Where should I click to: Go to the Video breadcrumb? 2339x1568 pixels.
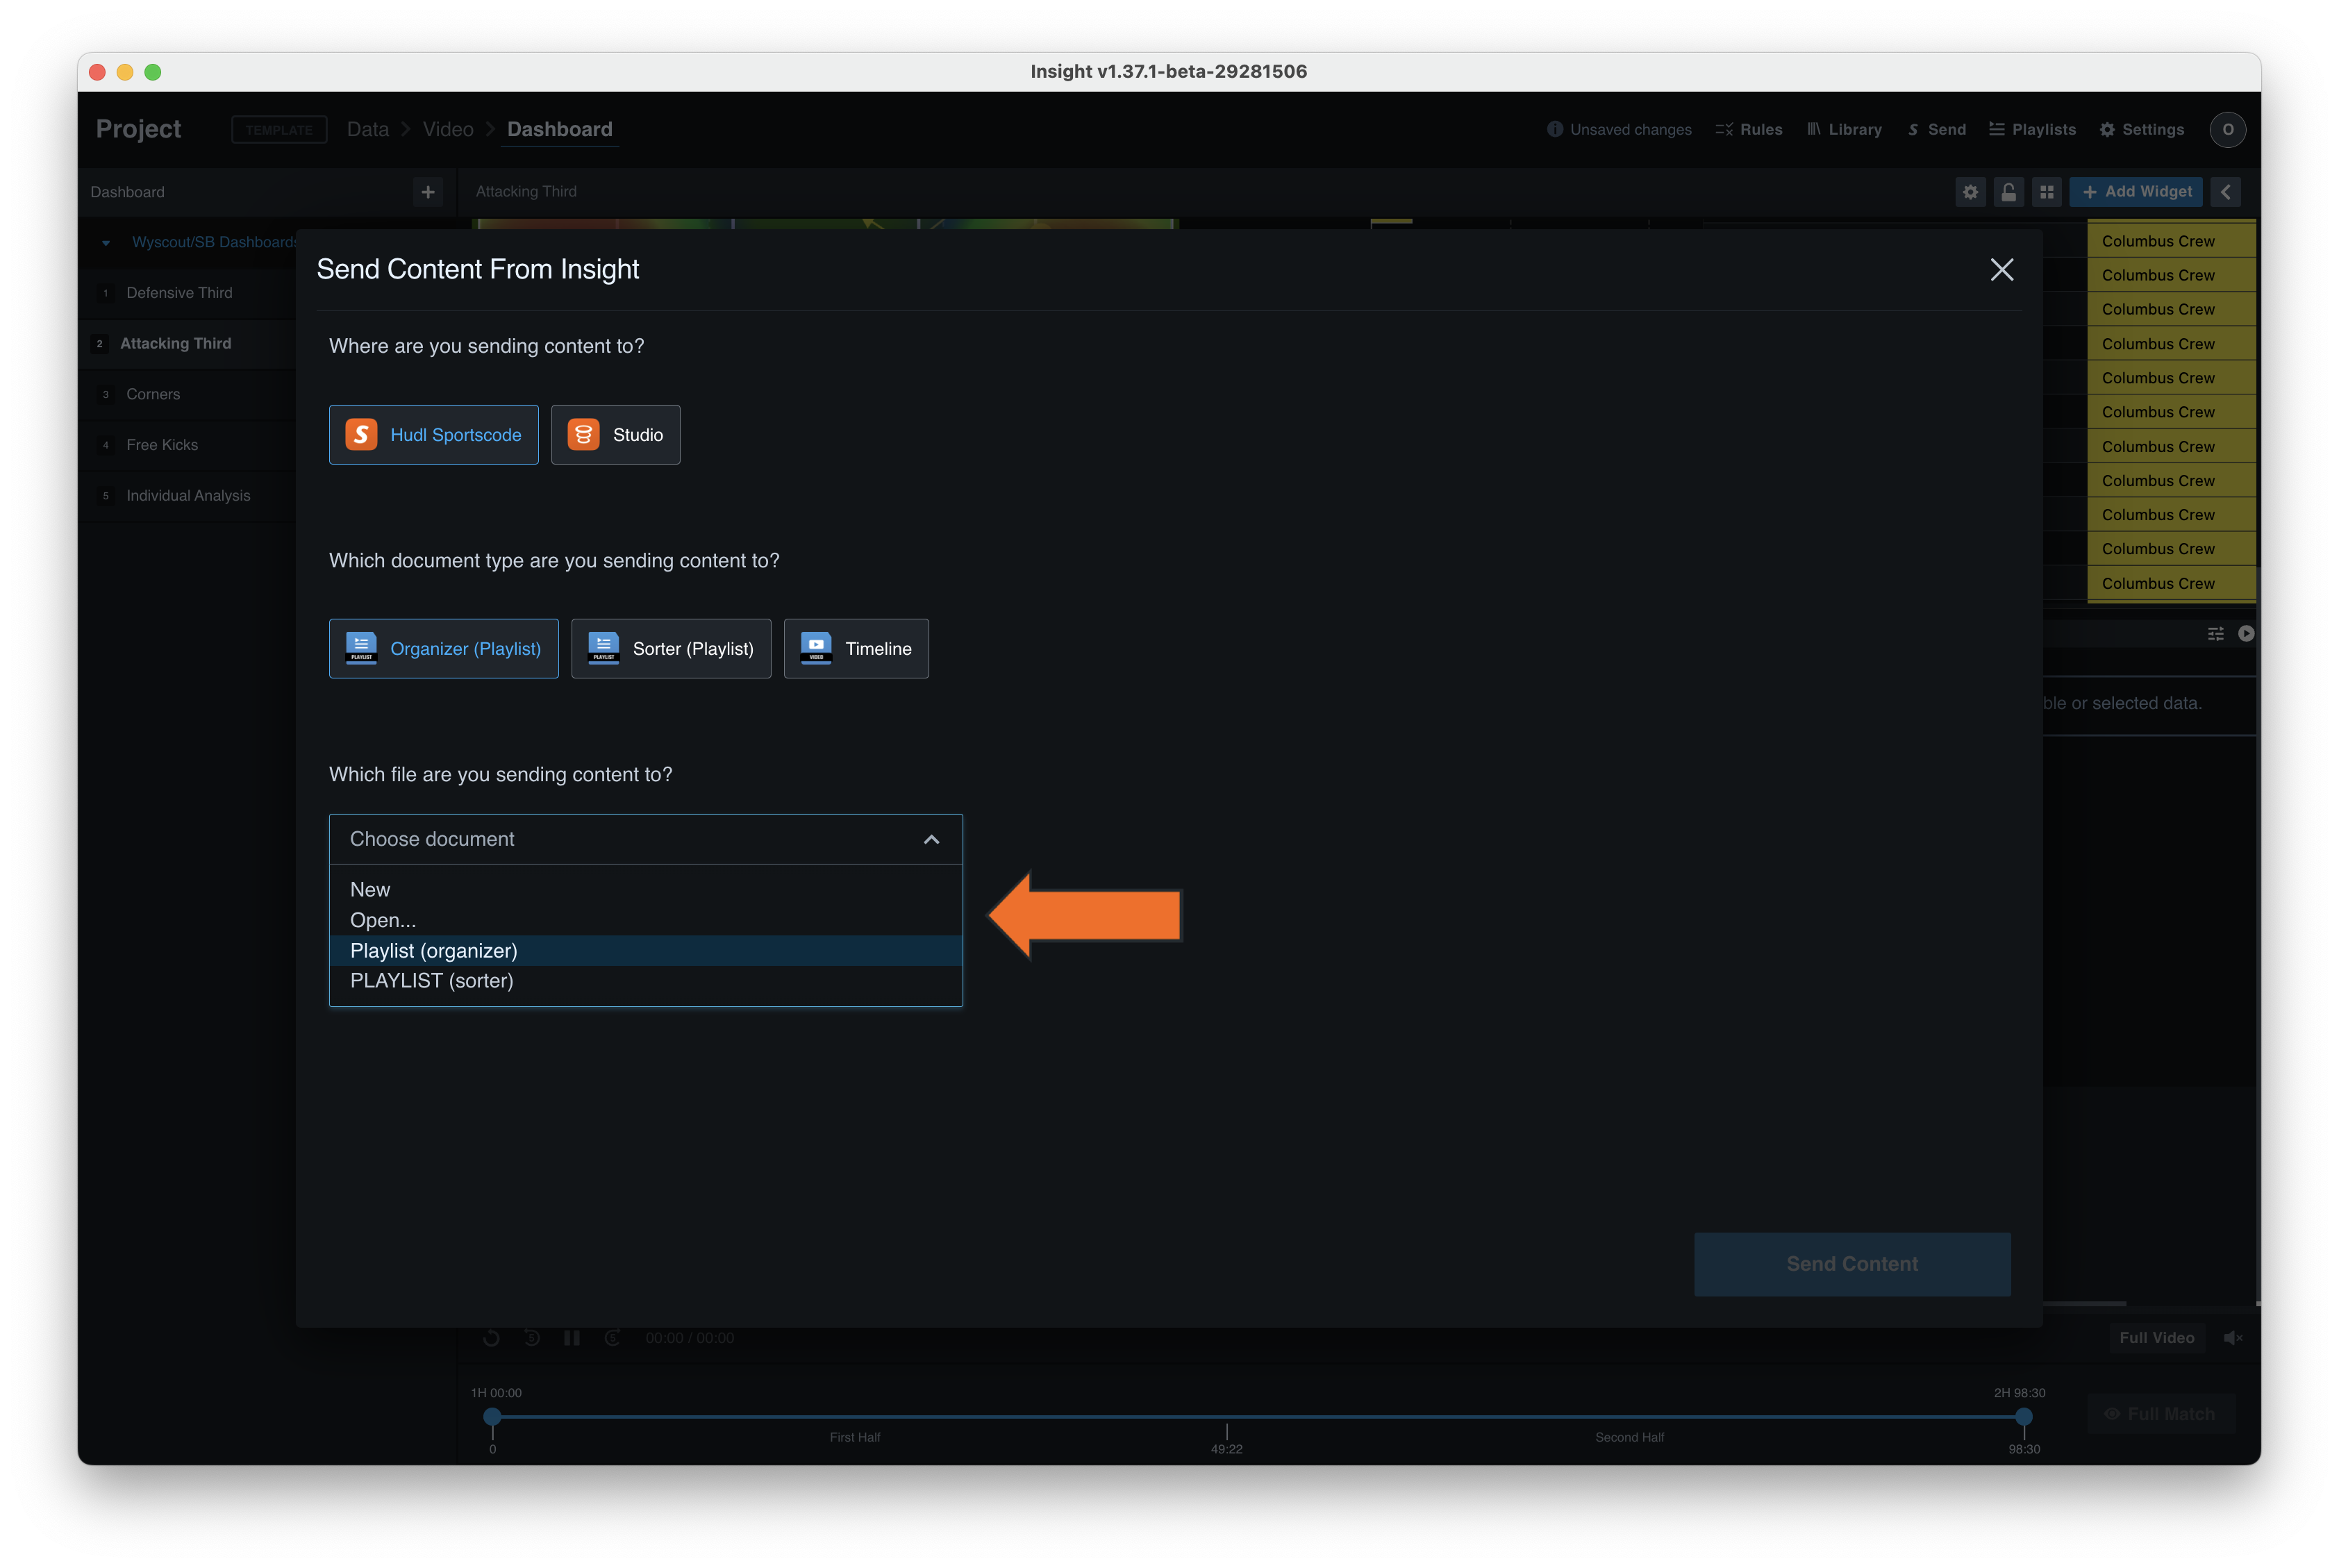point(447,130)
